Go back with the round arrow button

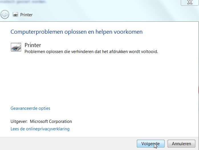click(x=5, y=15)
